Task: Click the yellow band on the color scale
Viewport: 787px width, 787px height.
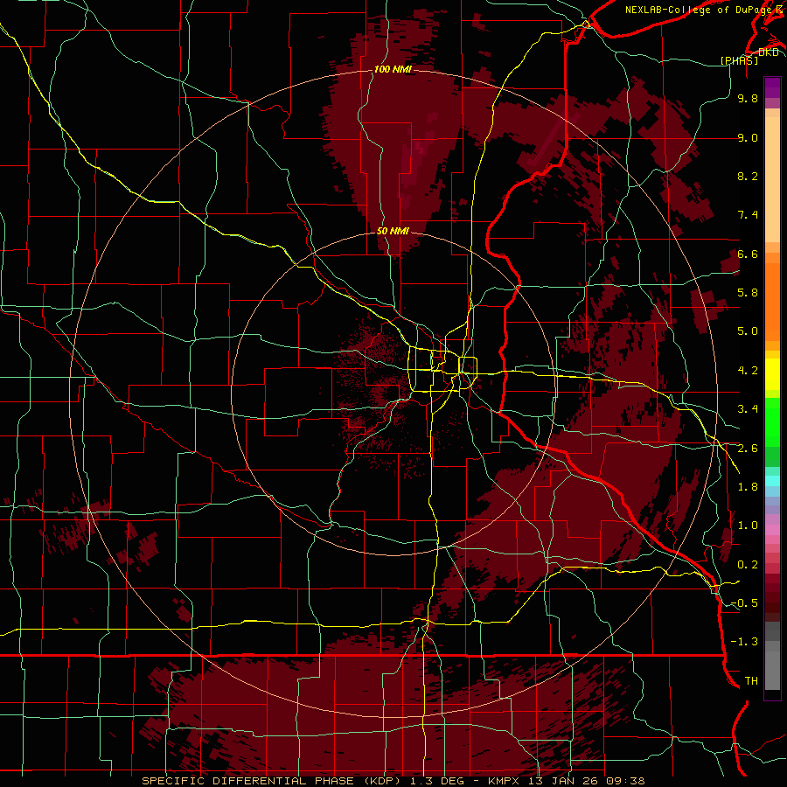Action: 772,374
